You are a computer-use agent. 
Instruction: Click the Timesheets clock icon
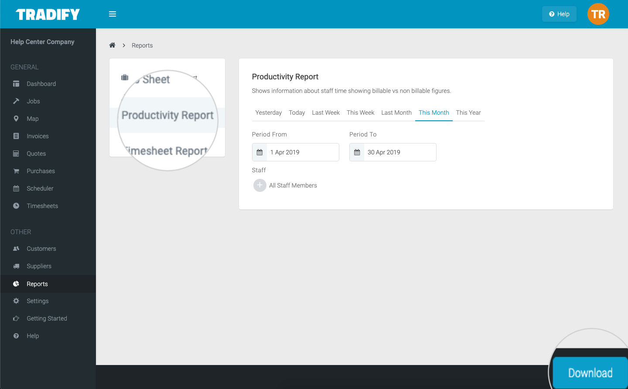16,206
